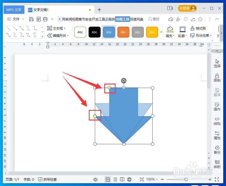Image resolution: width=226 pixels, height=186 pixels.
Task: Click the Save icon in quick access toolbar
Action: tap(31, 19)
